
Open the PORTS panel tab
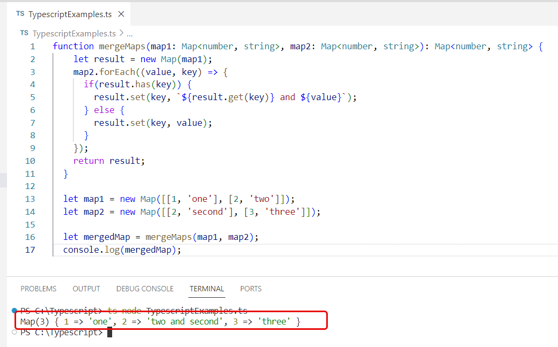pos(251,289)
